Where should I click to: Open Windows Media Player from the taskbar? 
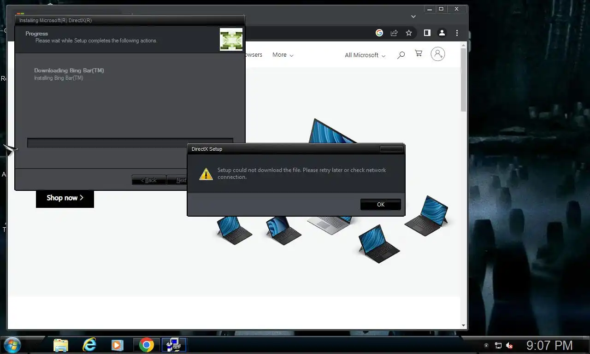point(118,345)
